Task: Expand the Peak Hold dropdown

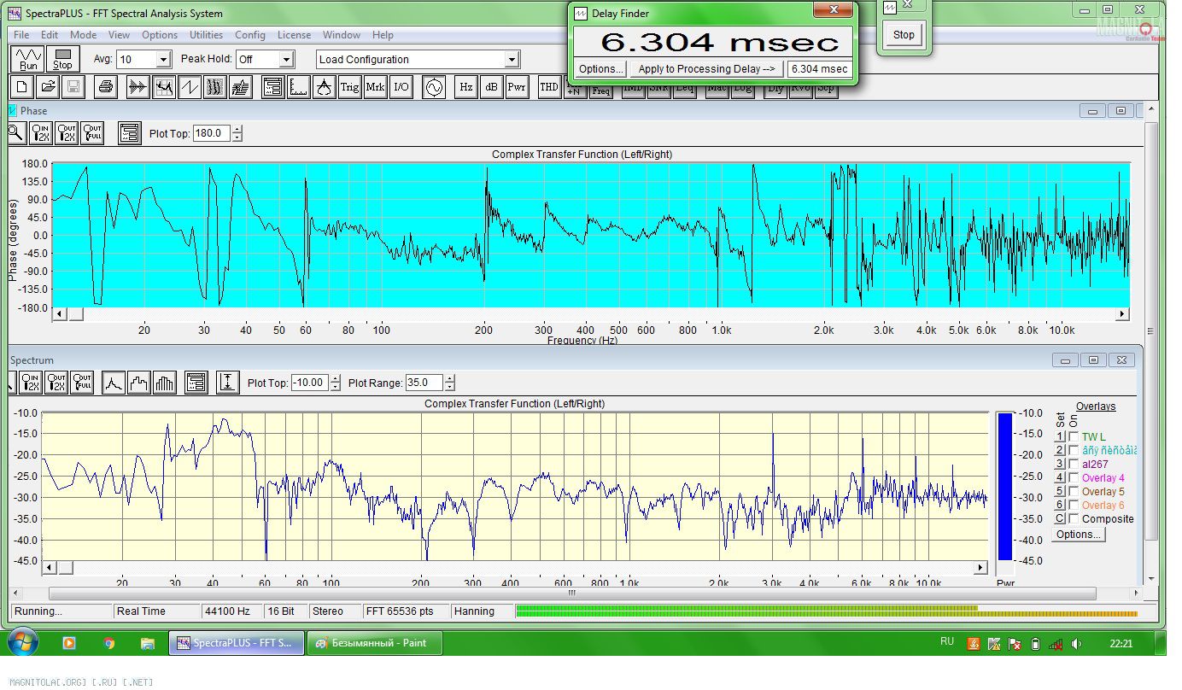Action: click(286, 60)
